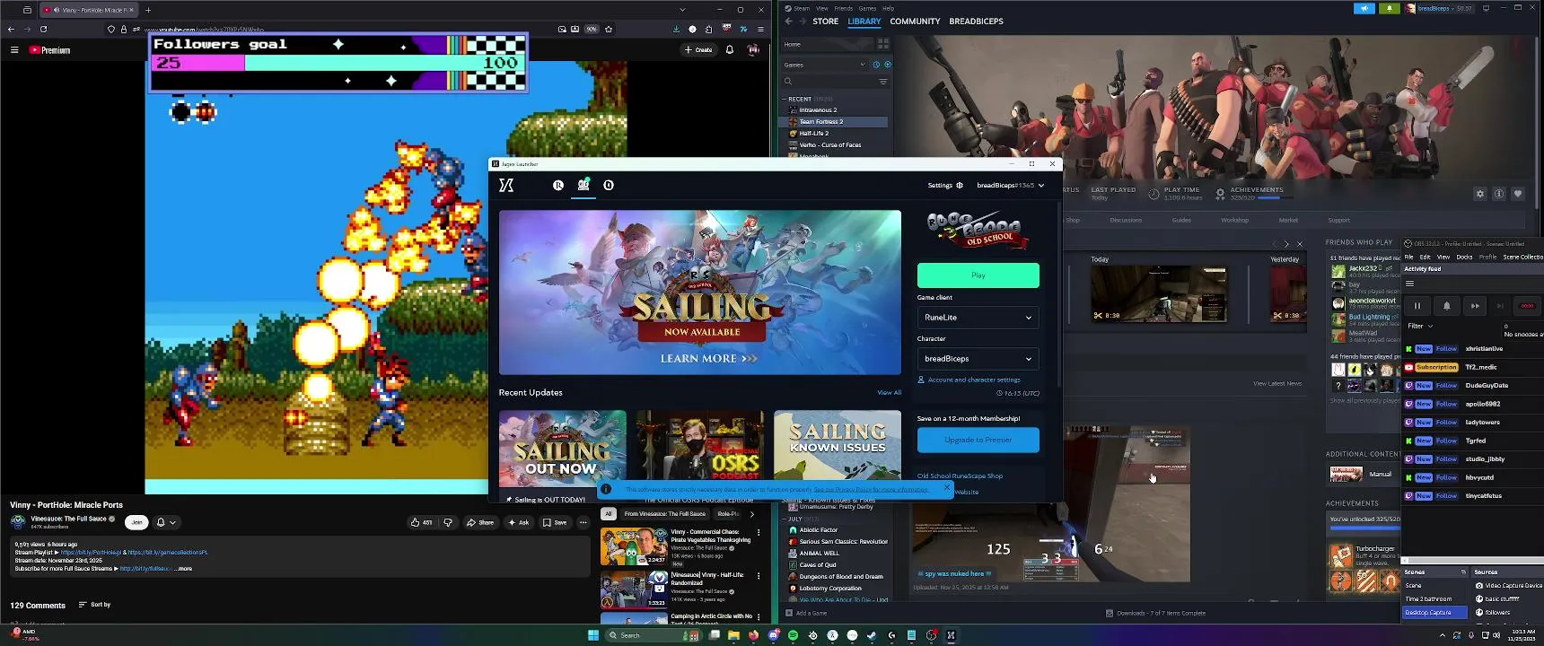Open notification bell dropdown for Vinesauce channel
1544x646 pixels.
(x=166, y=522)
